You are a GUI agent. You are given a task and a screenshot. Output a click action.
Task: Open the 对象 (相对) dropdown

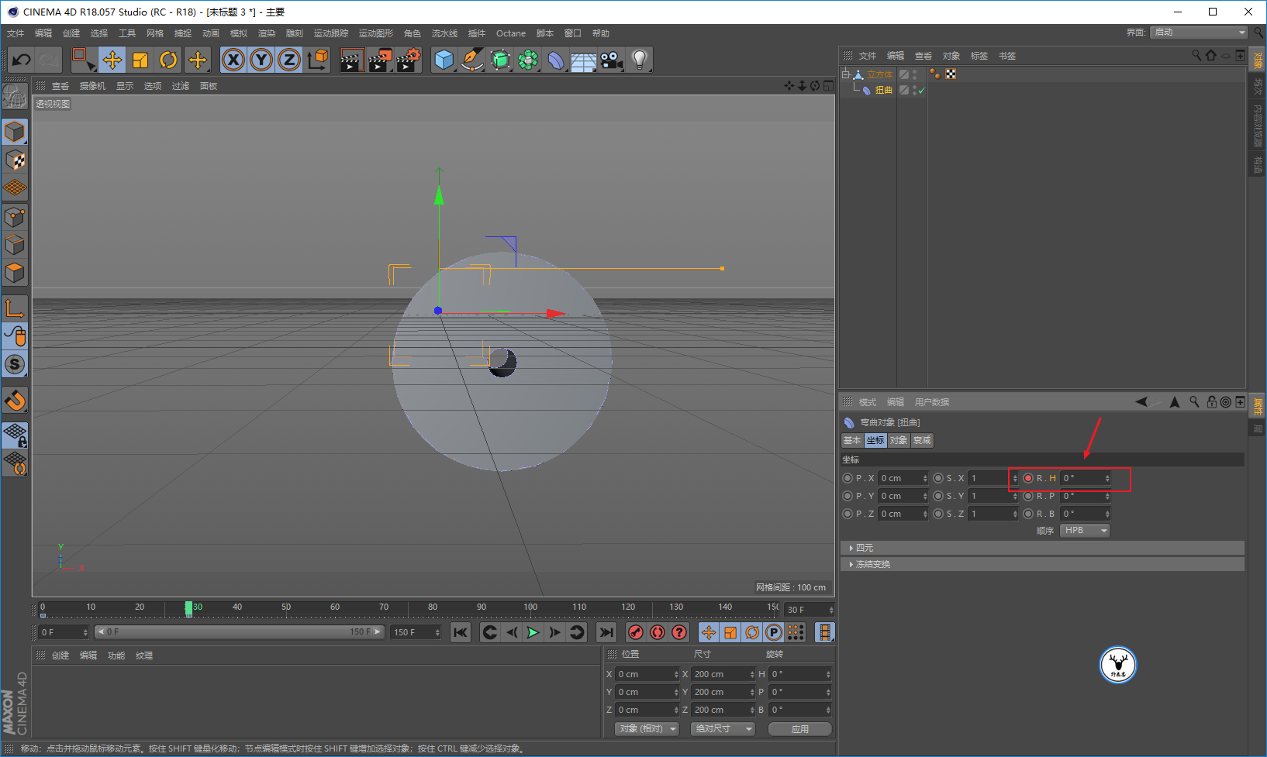(x=647, y=729)
